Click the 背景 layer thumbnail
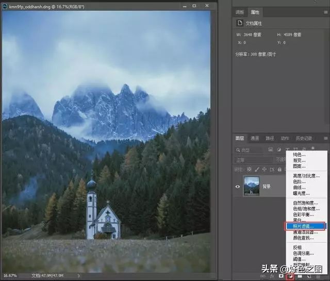 coord(252,186)
